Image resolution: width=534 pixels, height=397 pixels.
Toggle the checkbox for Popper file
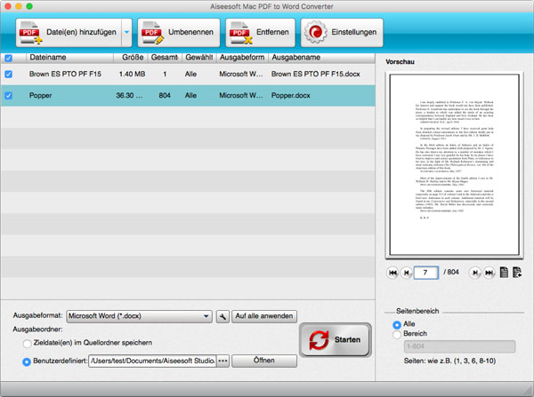[9, 95]
